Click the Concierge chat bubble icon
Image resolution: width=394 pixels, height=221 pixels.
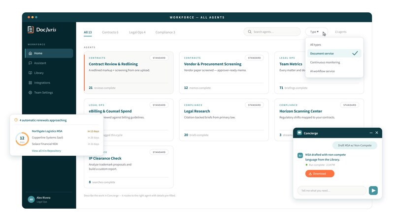(299, 133)
